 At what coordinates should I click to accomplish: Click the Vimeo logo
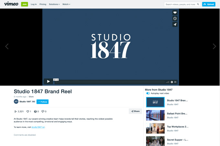click(11, 4)
